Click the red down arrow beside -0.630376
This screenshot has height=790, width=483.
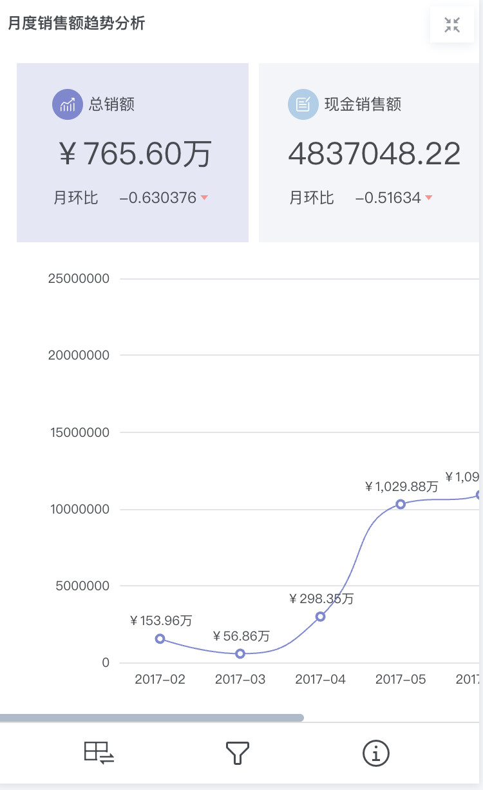click(x=205, y=198)
